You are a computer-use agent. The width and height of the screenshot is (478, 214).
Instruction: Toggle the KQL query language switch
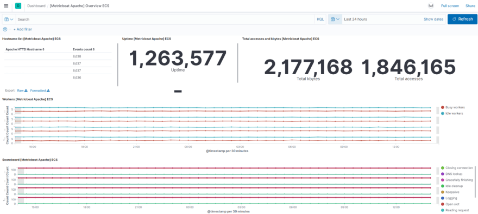(x=320, y=19)
